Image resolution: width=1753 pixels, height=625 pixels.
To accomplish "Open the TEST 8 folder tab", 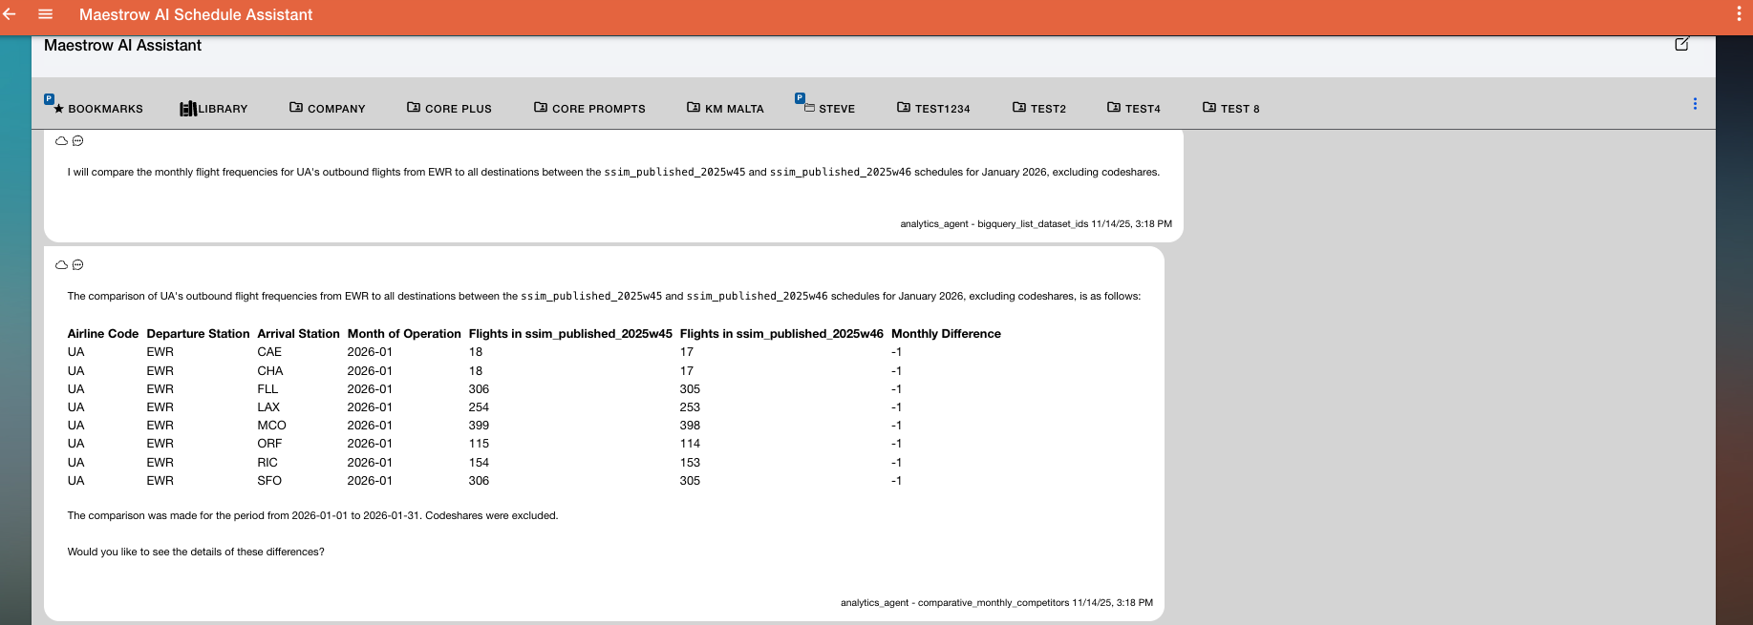I will tap(1231, 108).
